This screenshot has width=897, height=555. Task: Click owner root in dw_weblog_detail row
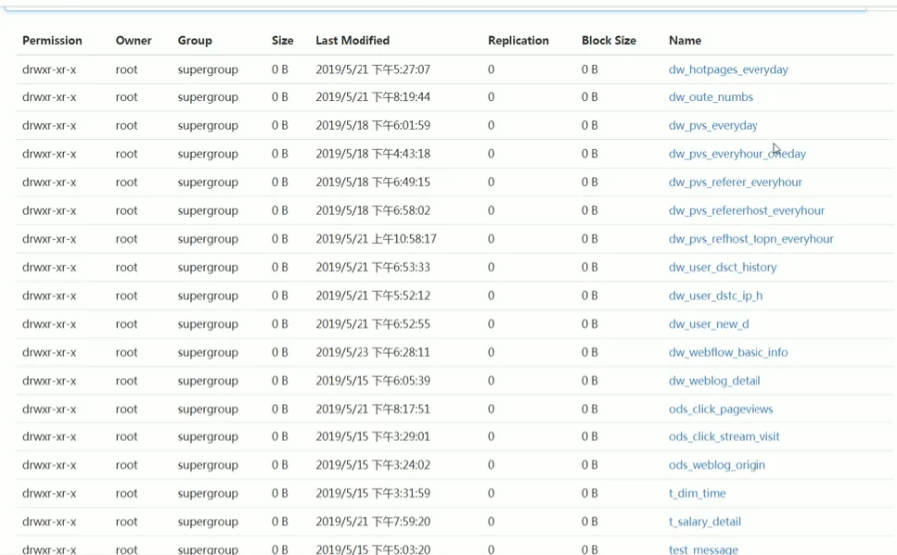coord(126,381)
